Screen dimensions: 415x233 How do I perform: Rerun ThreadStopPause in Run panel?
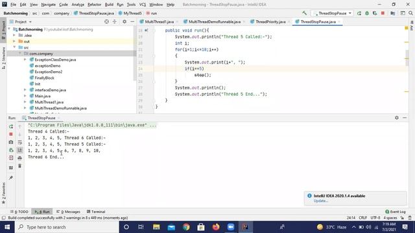pos(11,127)
